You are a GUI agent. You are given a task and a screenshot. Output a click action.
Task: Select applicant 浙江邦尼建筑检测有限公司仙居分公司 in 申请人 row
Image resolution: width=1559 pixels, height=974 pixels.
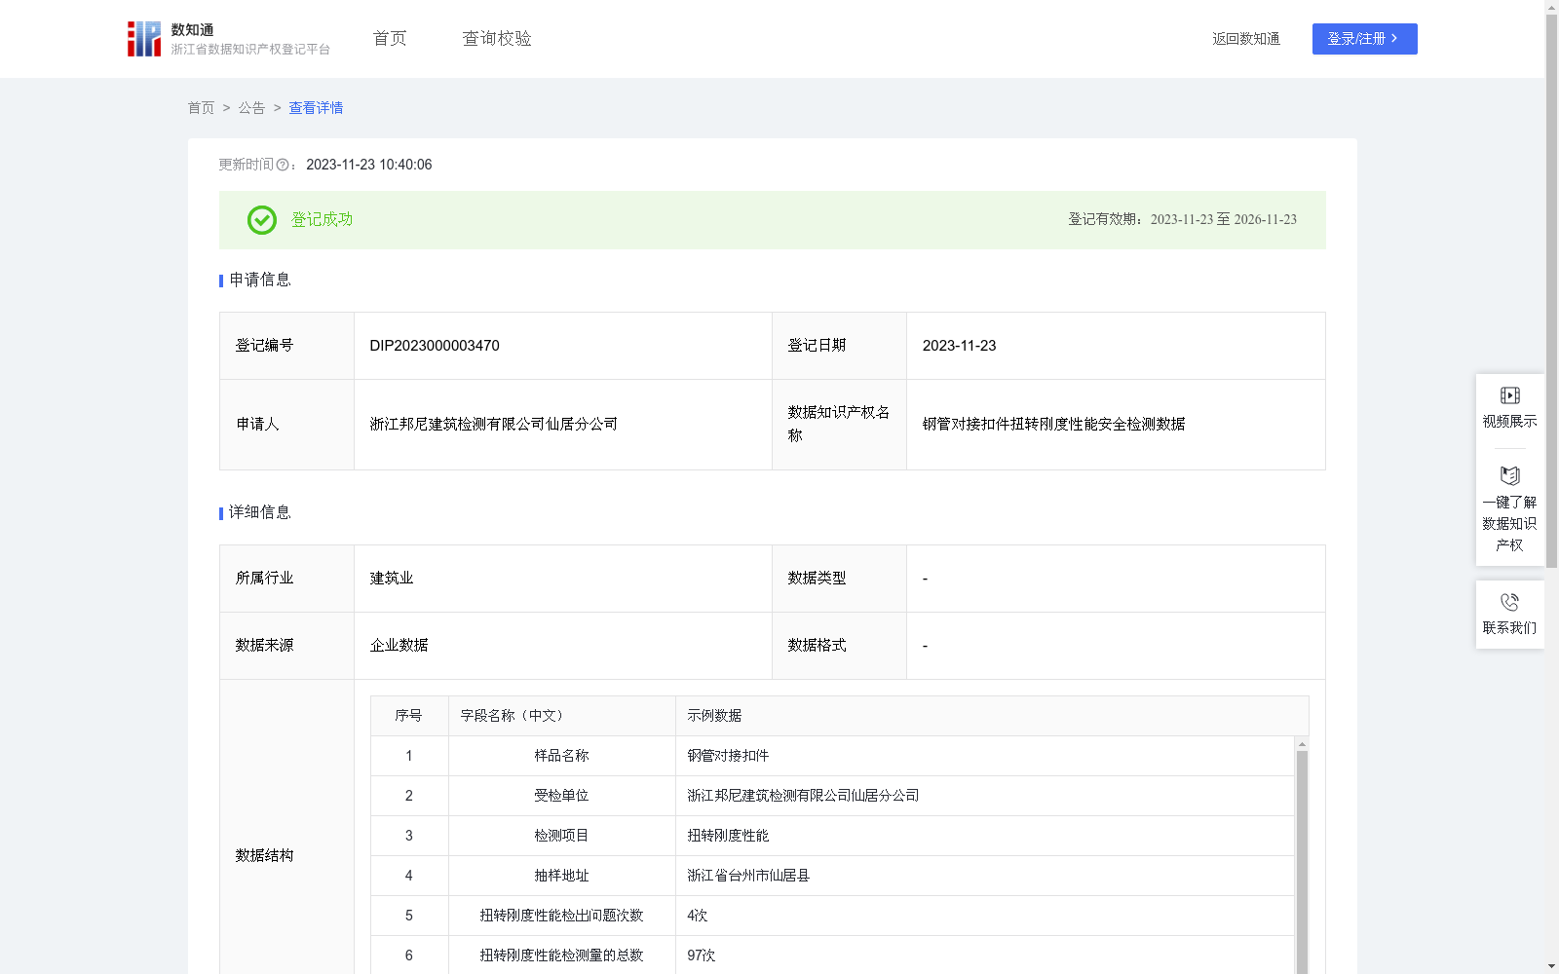pyautogui.click(x=493, y=425)
